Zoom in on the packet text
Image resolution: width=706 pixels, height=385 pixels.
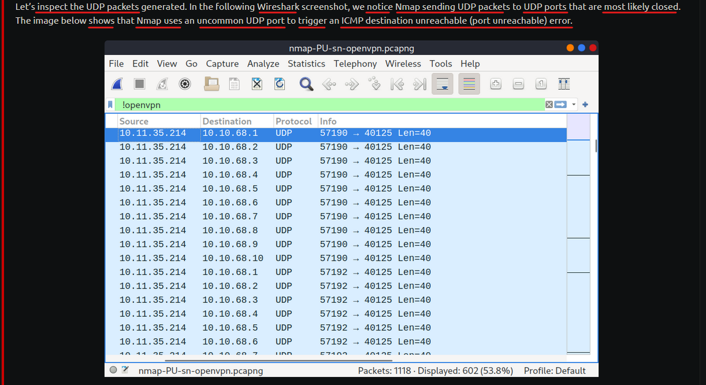(x=496, y=84)
